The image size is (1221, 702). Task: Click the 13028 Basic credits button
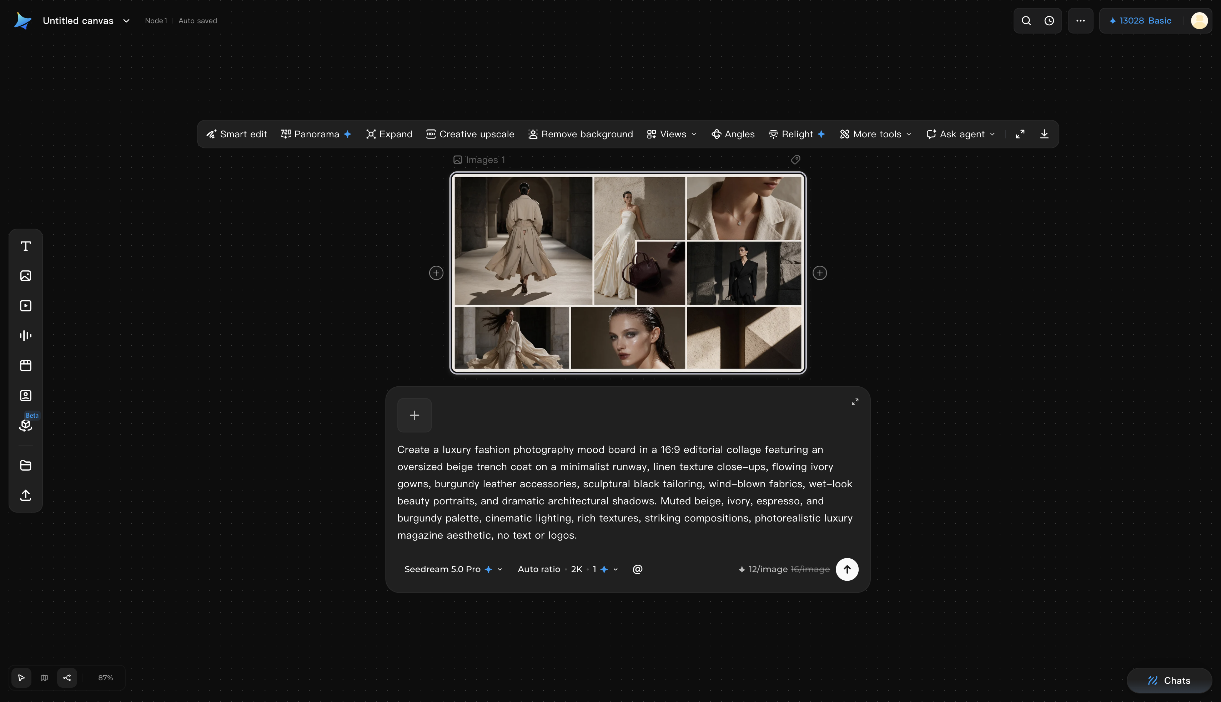(x=1140, y=21)
